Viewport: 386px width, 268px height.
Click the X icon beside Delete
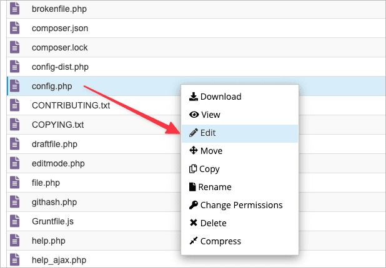point(194,223)
